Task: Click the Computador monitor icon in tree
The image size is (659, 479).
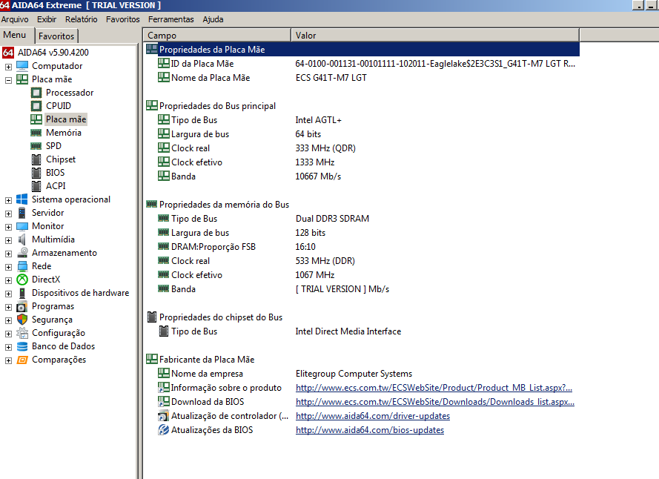Action: tap(22, 66)
